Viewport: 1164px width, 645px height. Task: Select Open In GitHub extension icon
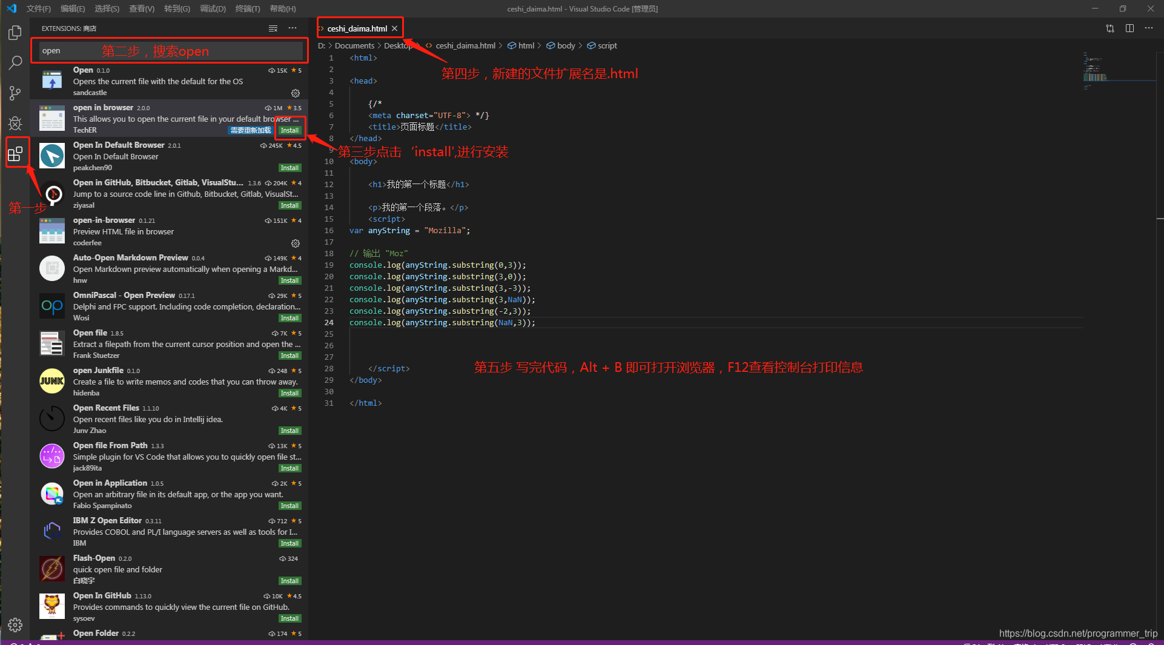52,606
